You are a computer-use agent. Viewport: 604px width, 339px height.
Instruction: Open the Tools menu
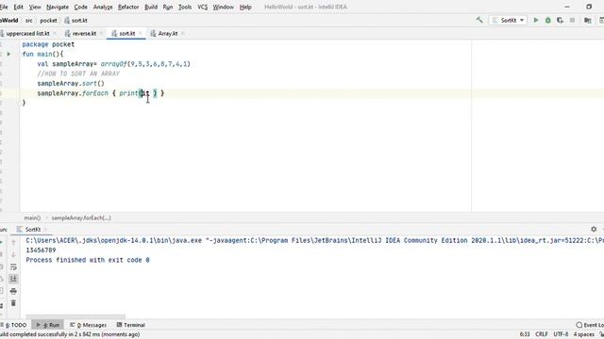click(x=185, y=7)
